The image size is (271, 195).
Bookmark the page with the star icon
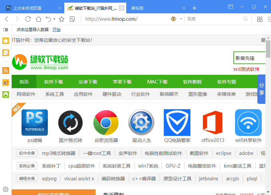[62, 19]
